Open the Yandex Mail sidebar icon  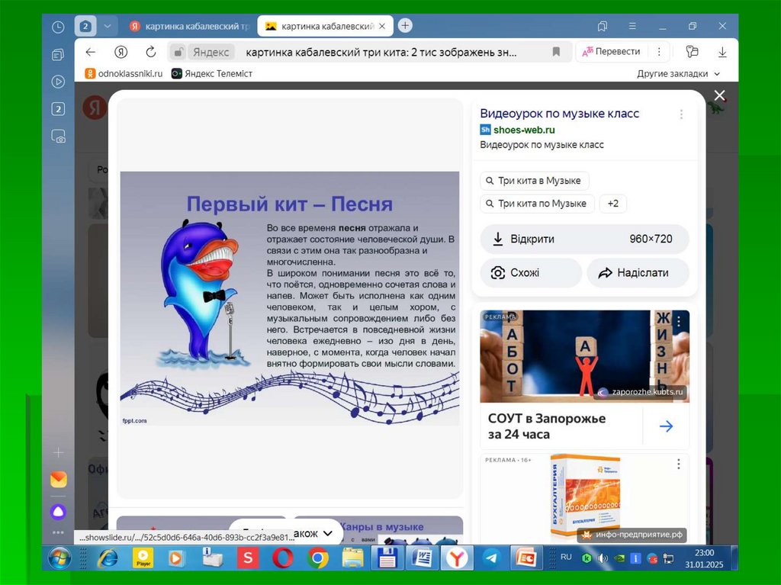[58, 479]
